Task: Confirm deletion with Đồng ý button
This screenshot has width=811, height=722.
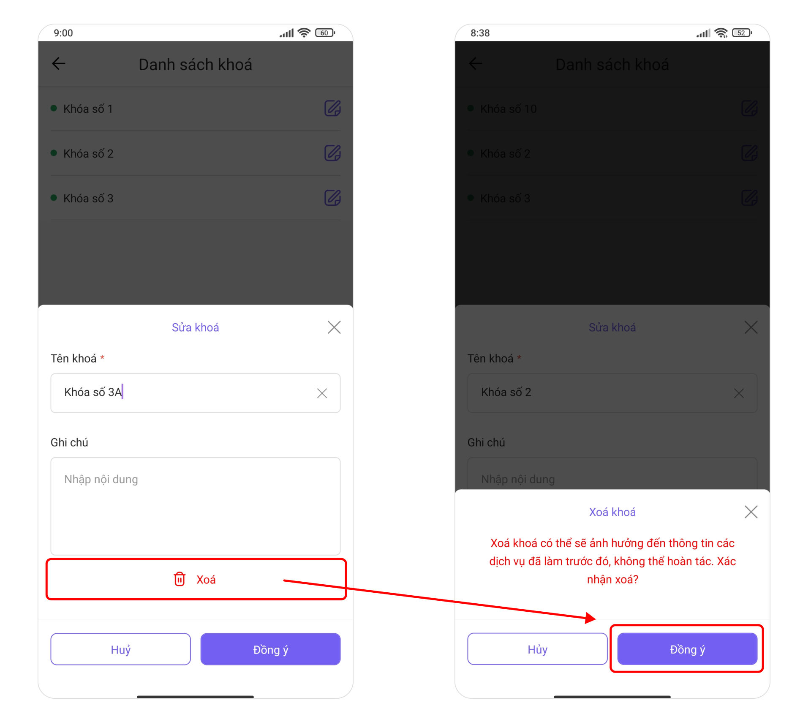Action: 687,649
